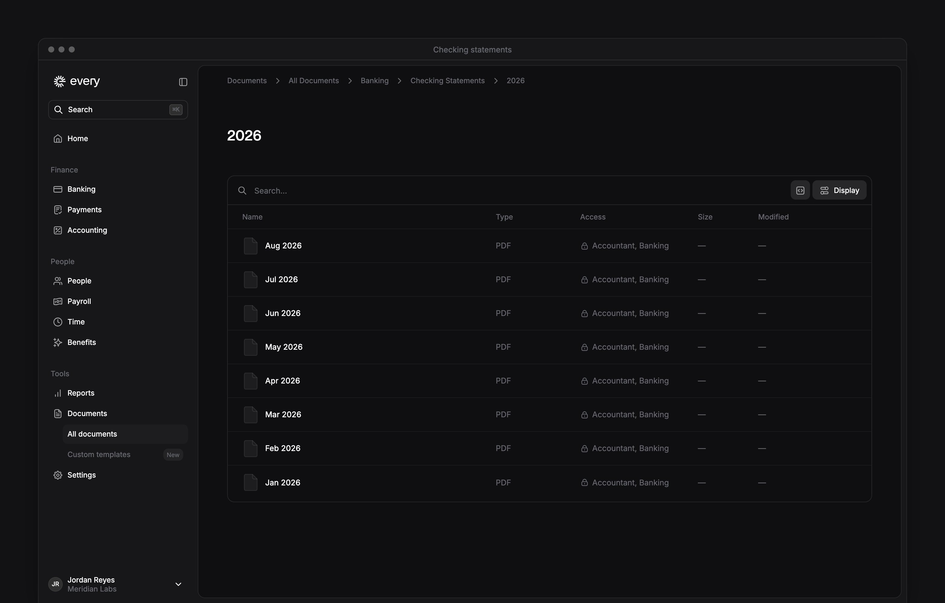Click the Jun 2026 file icon

pyautogui.click(x=250, y=313)
